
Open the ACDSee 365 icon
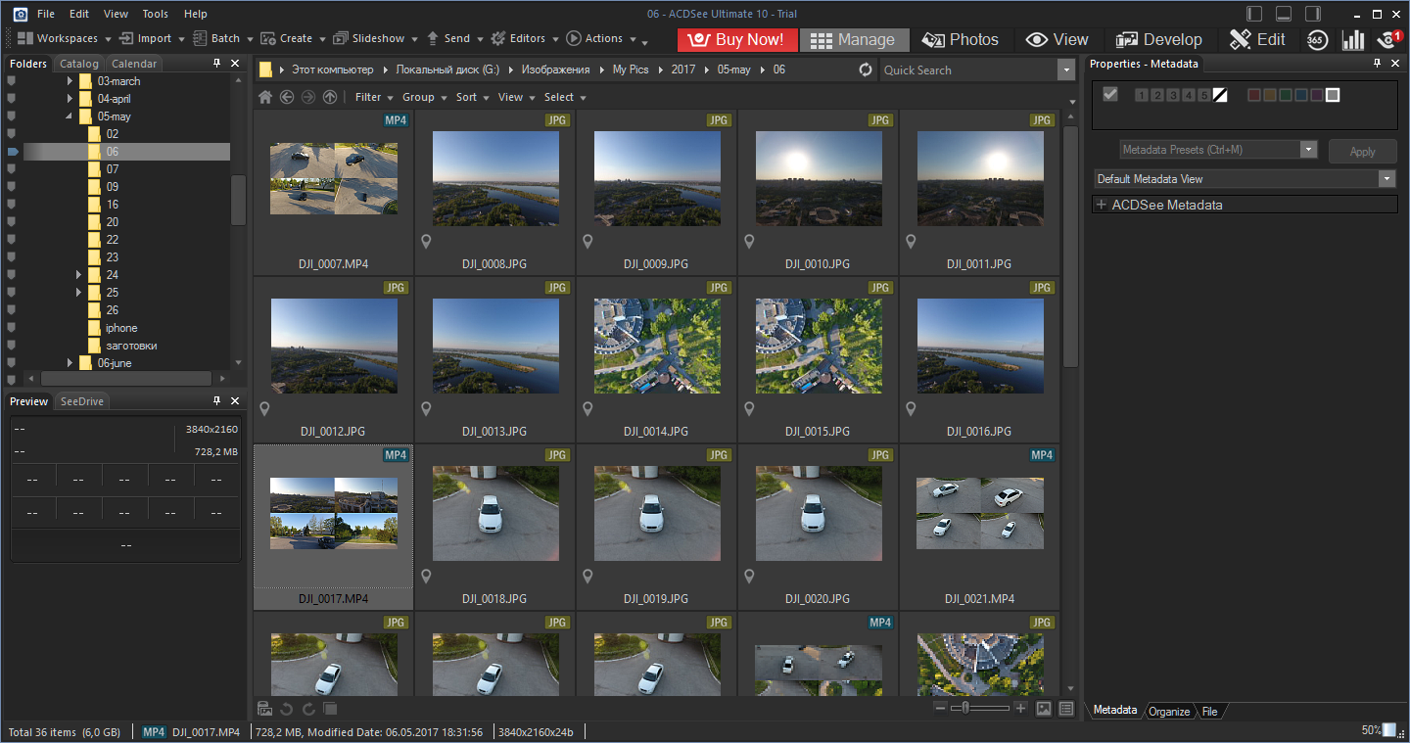[x=1317, y=39]
